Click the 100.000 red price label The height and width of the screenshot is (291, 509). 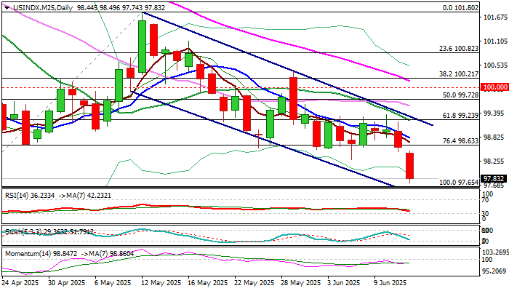[x=494, y=87]
